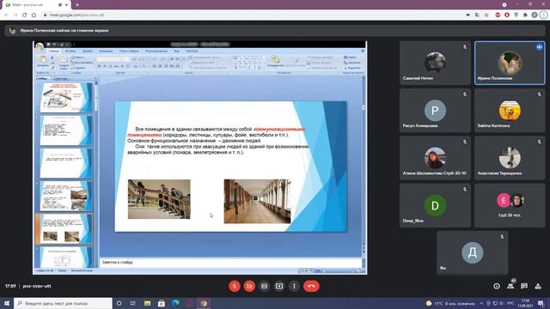Open the Design ribbon tab in PowerPoint
Screen dimensions: 550x309
pyautogui.click(x=88, y=51)
